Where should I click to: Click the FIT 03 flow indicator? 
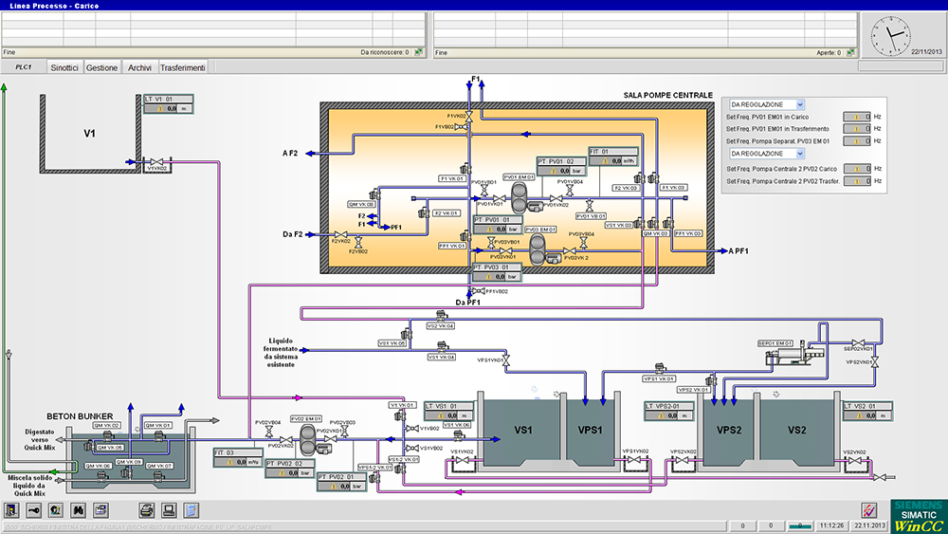(238, 457)
